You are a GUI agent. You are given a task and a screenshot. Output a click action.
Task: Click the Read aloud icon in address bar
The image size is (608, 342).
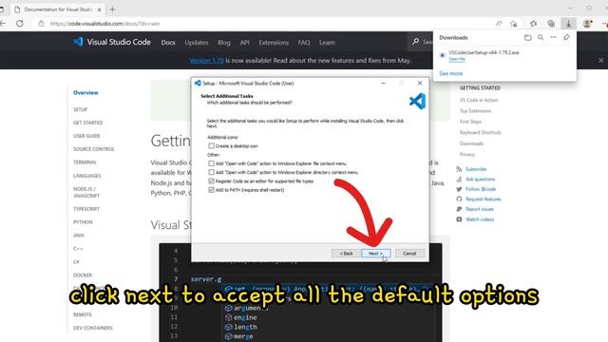(499, 24)
